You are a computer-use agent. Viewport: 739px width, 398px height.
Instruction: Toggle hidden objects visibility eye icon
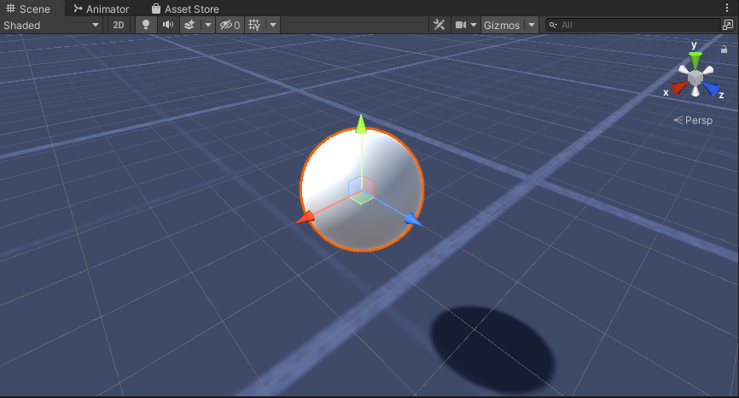coord(230,25)
